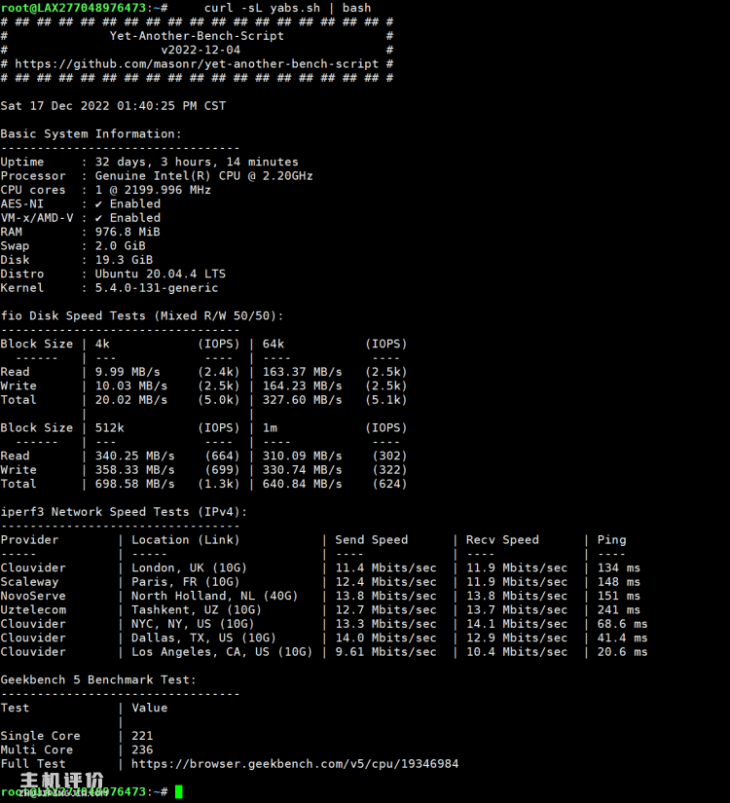Click the AES-NI Enabled checkmark line

point(128,203)
